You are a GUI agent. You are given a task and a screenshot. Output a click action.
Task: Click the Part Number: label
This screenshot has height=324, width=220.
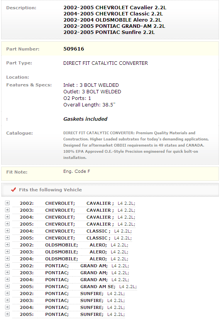pos(23,49)
